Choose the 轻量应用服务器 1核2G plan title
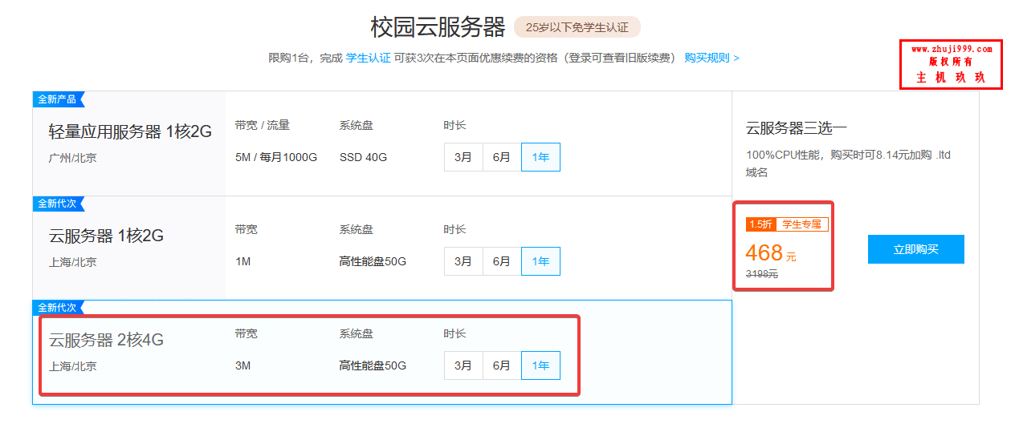The width and height of the screenshot is (1015, 440). coord(130,131)
